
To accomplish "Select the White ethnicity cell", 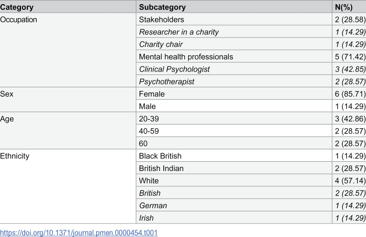I will [234, 180].
